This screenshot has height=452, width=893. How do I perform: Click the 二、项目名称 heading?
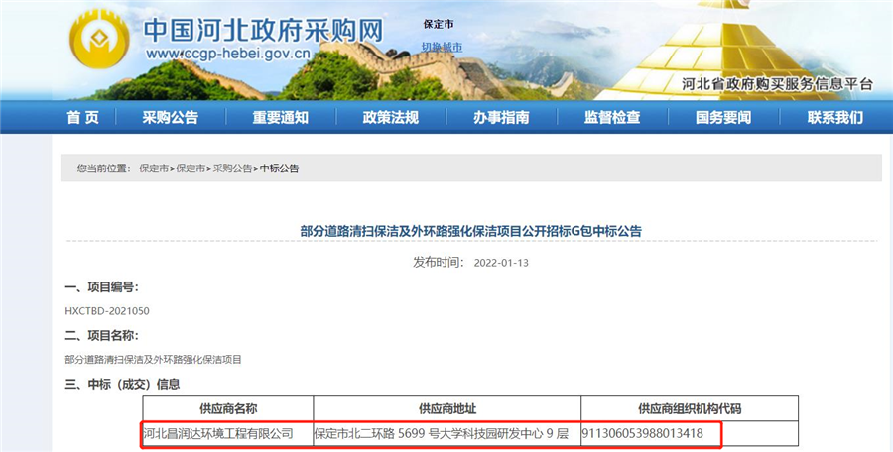101,335
